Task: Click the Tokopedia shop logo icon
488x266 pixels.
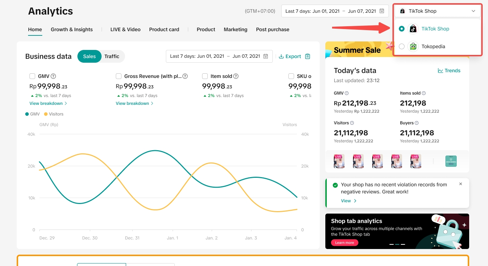Action: 413,46
